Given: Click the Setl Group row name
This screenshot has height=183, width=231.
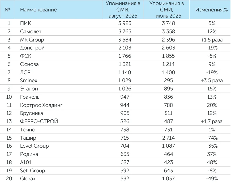Looking at the screenshot, I should [x=32, y=170].
